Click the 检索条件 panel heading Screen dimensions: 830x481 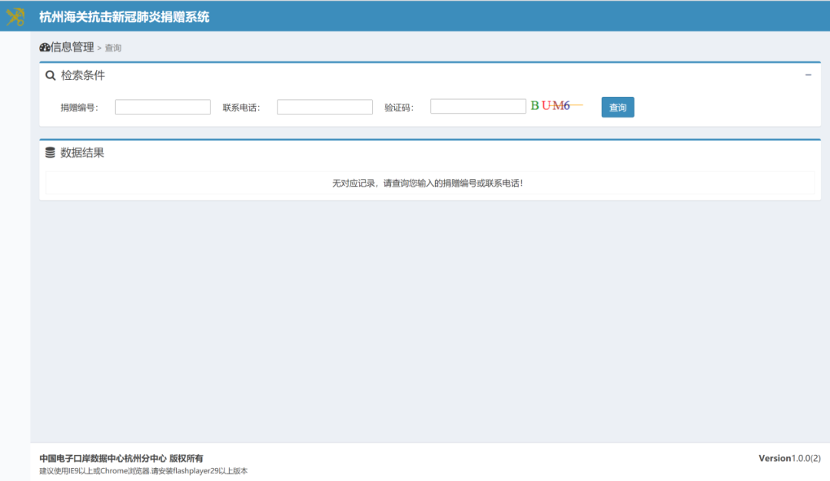click(x=83, y=75)
